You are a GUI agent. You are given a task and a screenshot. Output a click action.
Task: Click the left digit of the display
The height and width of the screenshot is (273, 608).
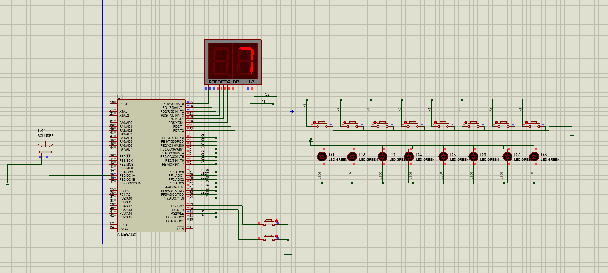click(221, 60)
